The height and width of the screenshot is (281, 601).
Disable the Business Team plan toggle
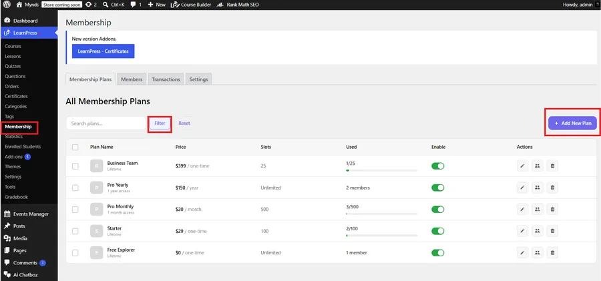coord(437,166)
